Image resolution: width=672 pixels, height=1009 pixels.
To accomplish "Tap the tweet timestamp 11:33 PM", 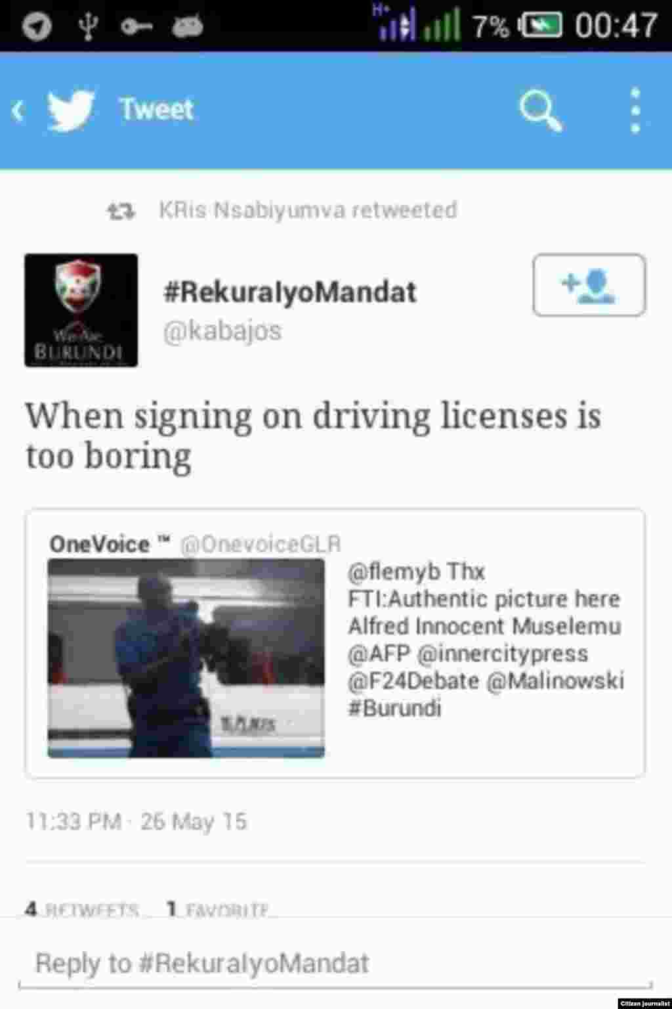I will [73, 821].
